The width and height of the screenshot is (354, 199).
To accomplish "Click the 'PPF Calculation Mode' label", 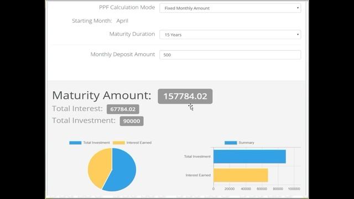I will (x=127, y=7).
